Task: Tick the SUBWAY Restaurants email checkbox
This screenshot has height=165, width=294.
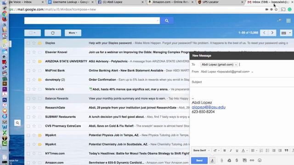Action: (x=28, y=117)
